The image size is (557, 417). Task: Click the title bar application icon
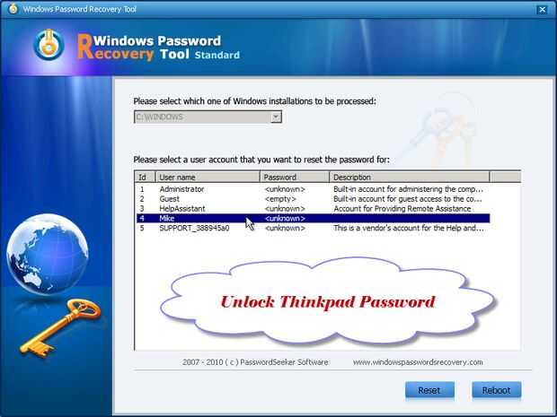pos(13,8)
